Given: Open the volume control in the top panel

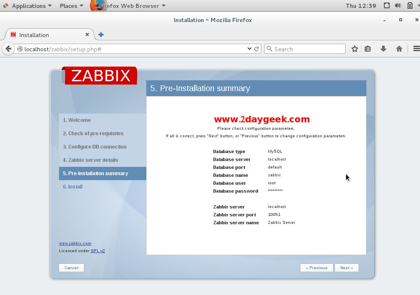Looking at the screenshot, I should point(398,6).
